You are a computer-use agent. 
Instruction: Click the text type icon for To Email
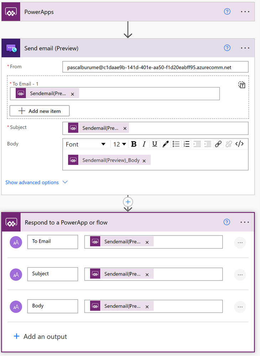(x=16, y=242)
